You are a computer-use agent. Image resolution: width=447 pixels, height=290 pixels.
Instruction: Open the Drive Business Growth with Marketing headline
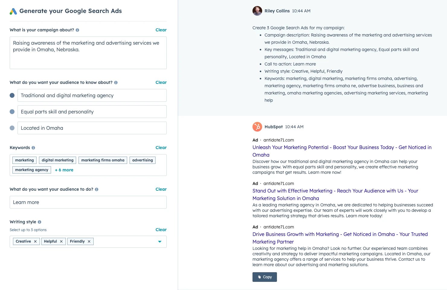(340, 238)
